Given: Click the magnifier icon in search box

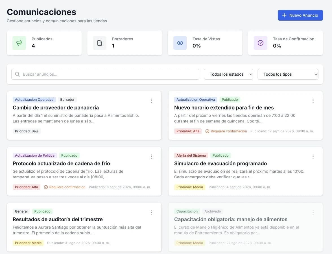Looking at the screenshot, I should pos(18,74).
